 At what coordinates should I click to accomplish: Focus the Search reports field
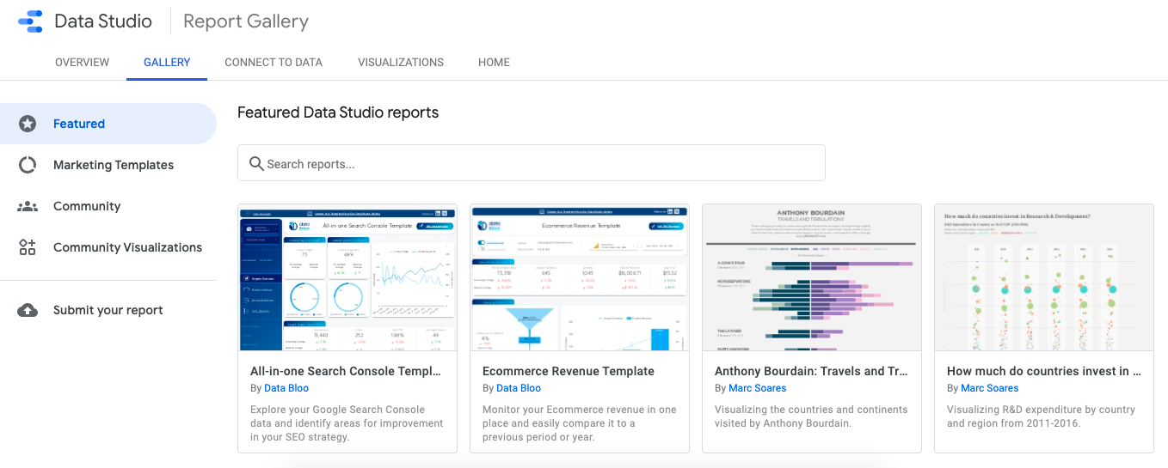532,163
